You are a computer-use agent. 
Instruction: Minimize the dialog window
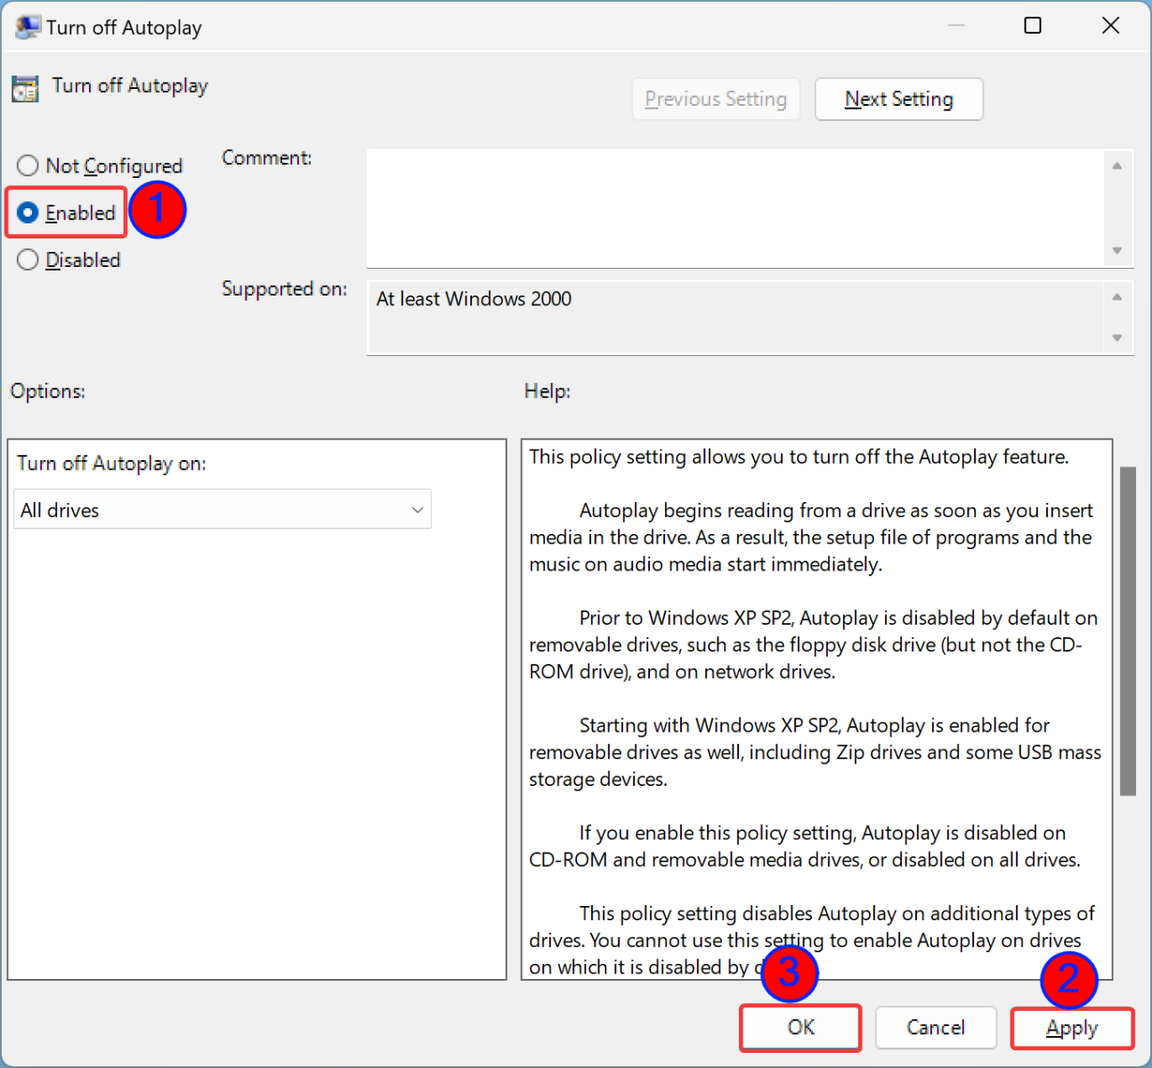pos(956,26)
